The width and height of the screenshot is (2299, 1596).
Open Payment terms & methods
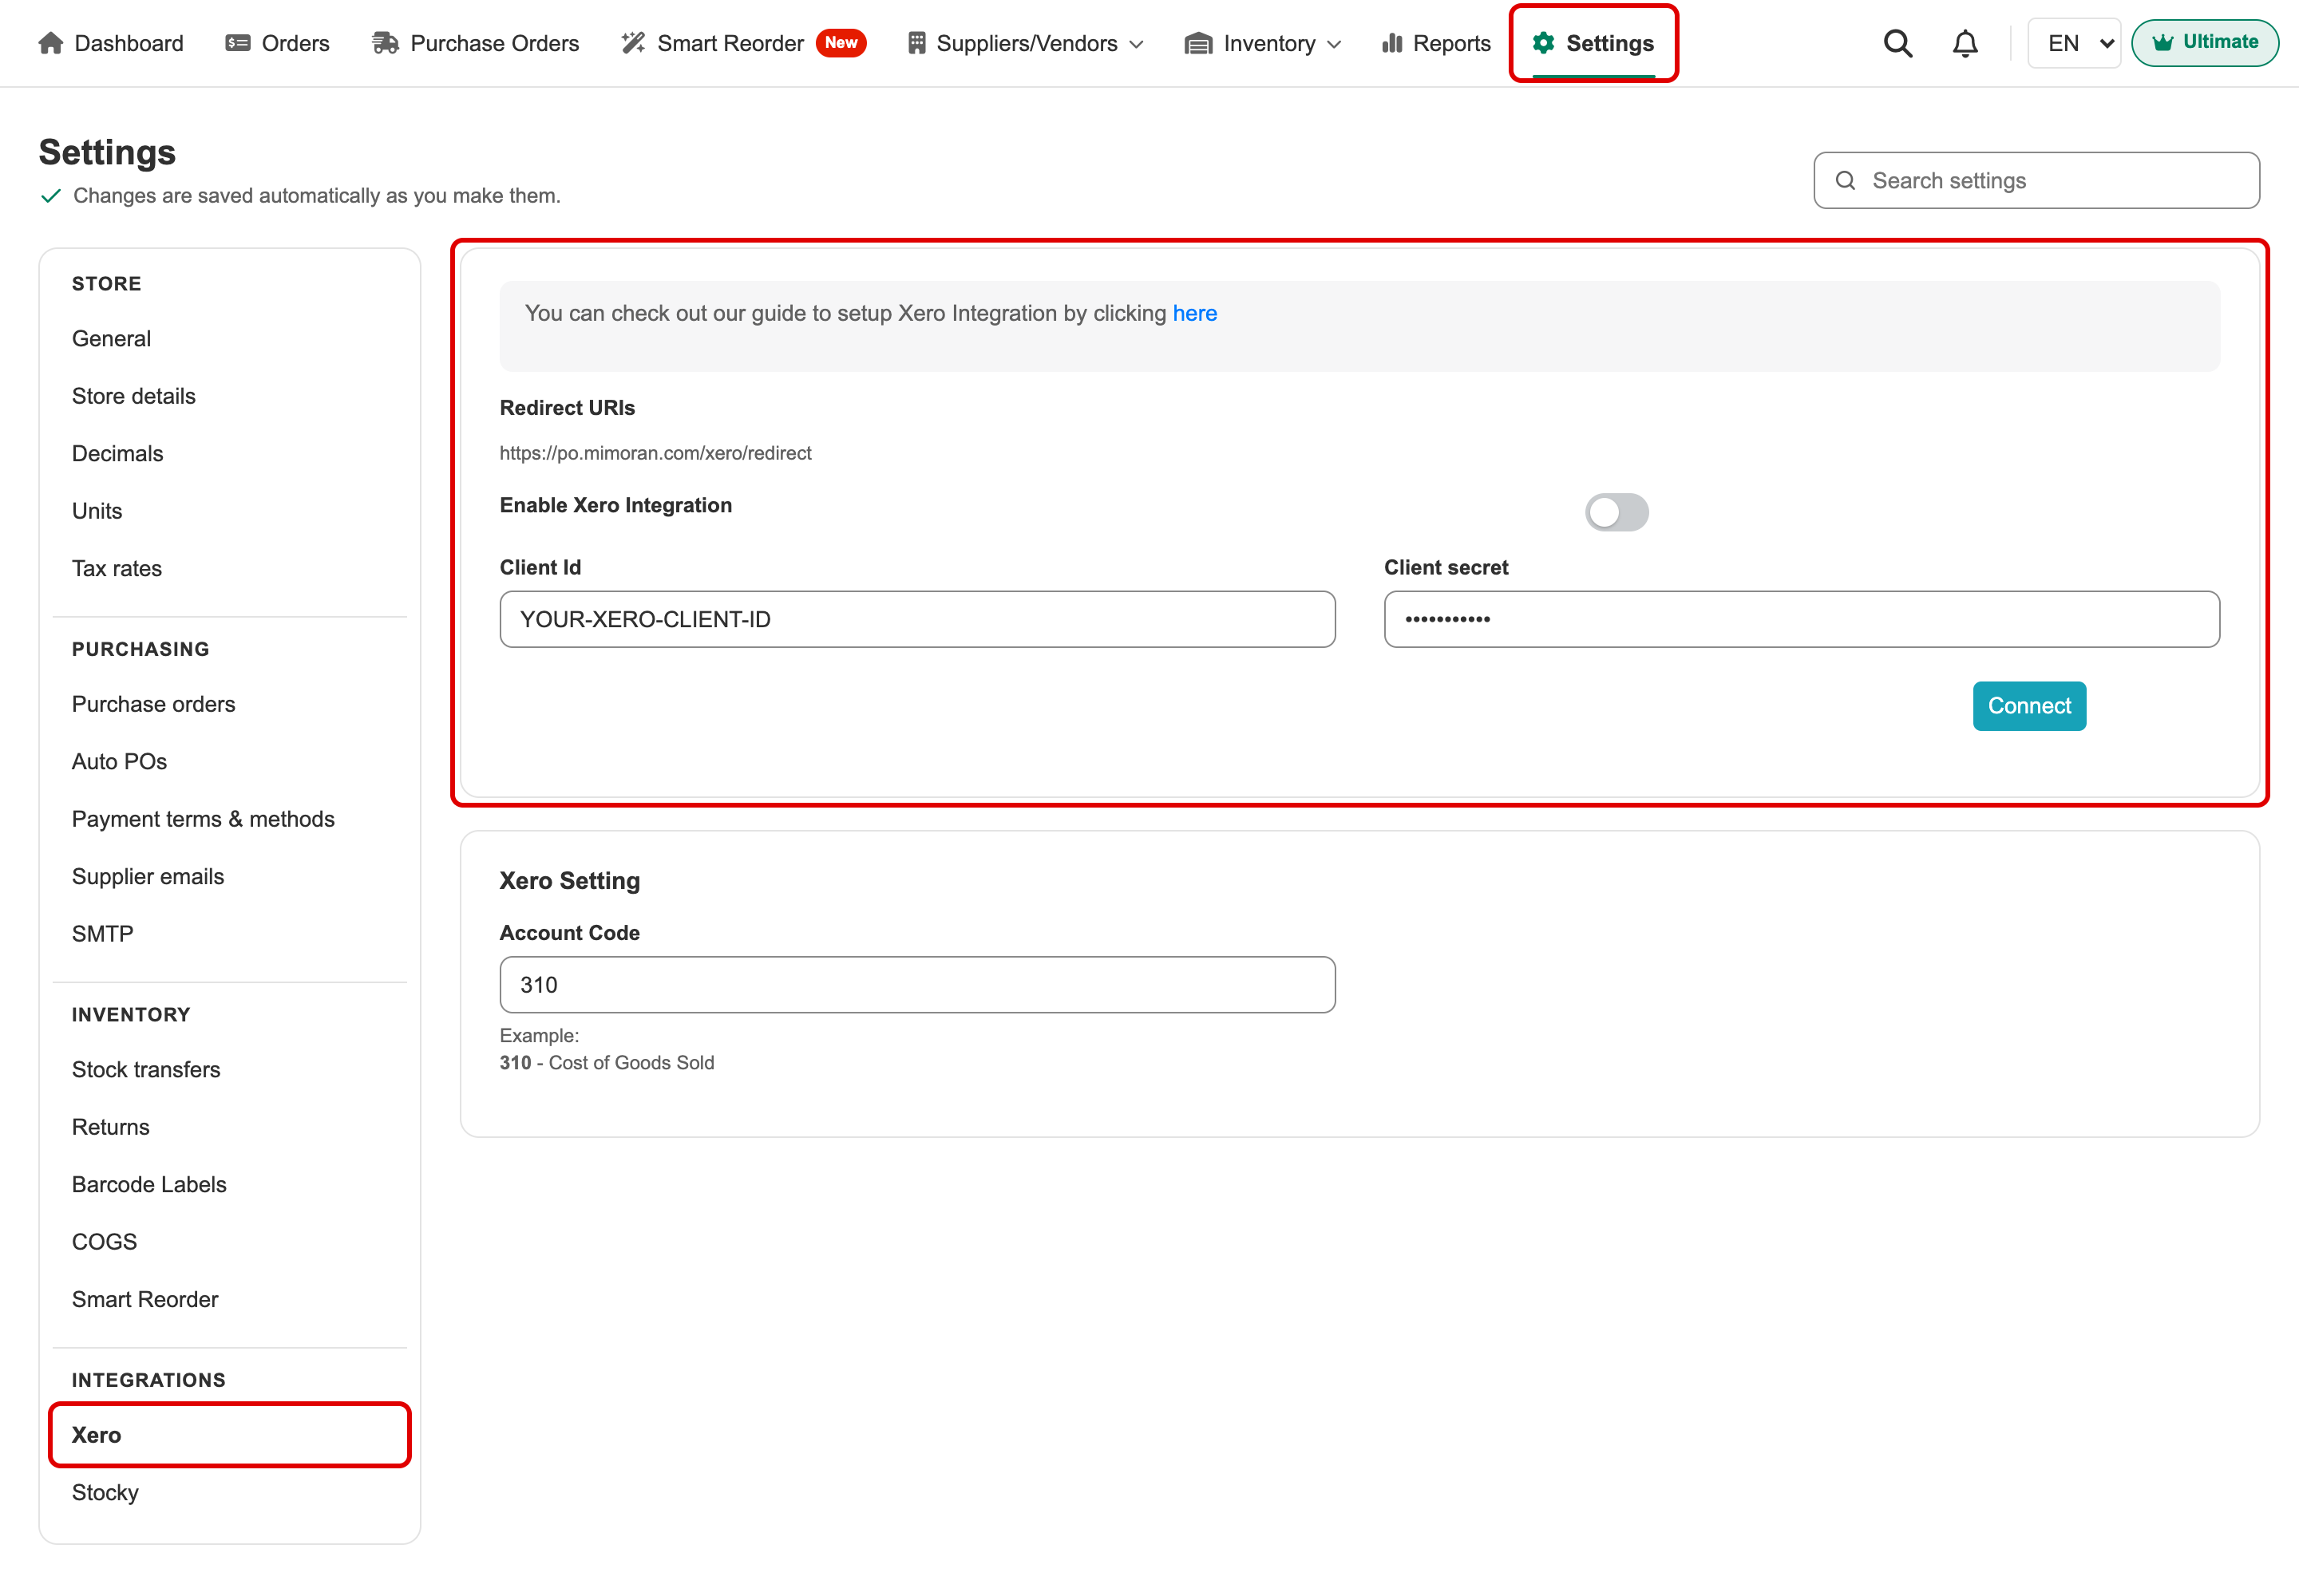(203, 819)
